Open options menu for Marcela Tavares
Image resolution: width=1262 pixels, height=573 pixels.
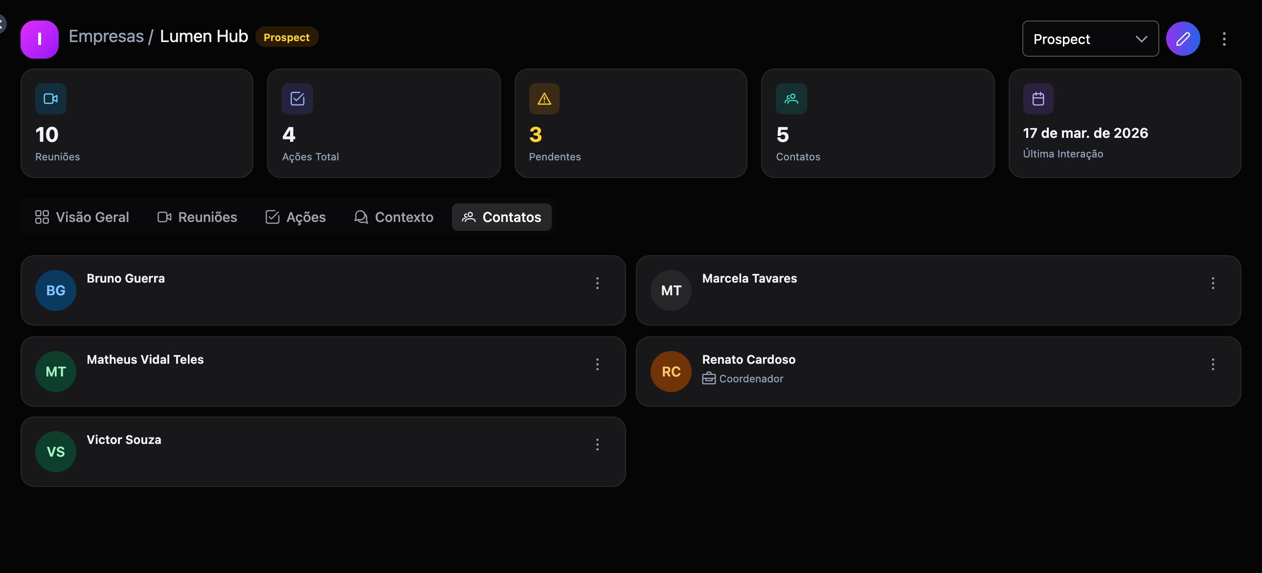(x=1213, y=283)
